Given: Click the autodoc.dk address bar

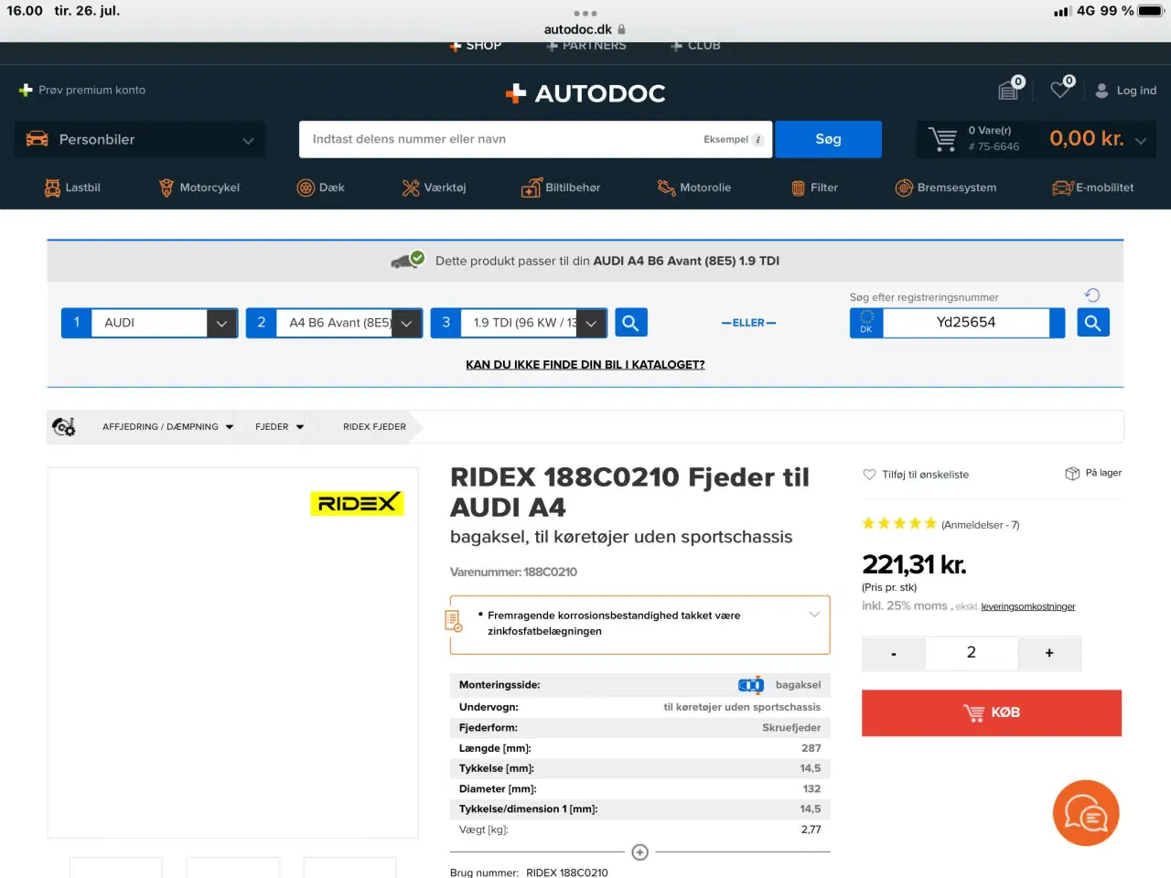Looking at the screenshot, I should pyautogui.click(x=585, y=29).
